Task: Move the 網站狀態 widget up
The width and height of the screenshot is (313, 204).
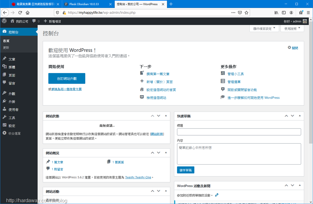Action: (x=153, y=116)
